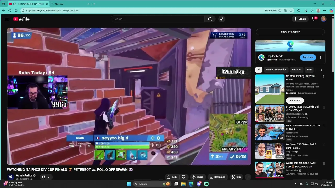Show next filter chips arrow

(x=321, y=70)
